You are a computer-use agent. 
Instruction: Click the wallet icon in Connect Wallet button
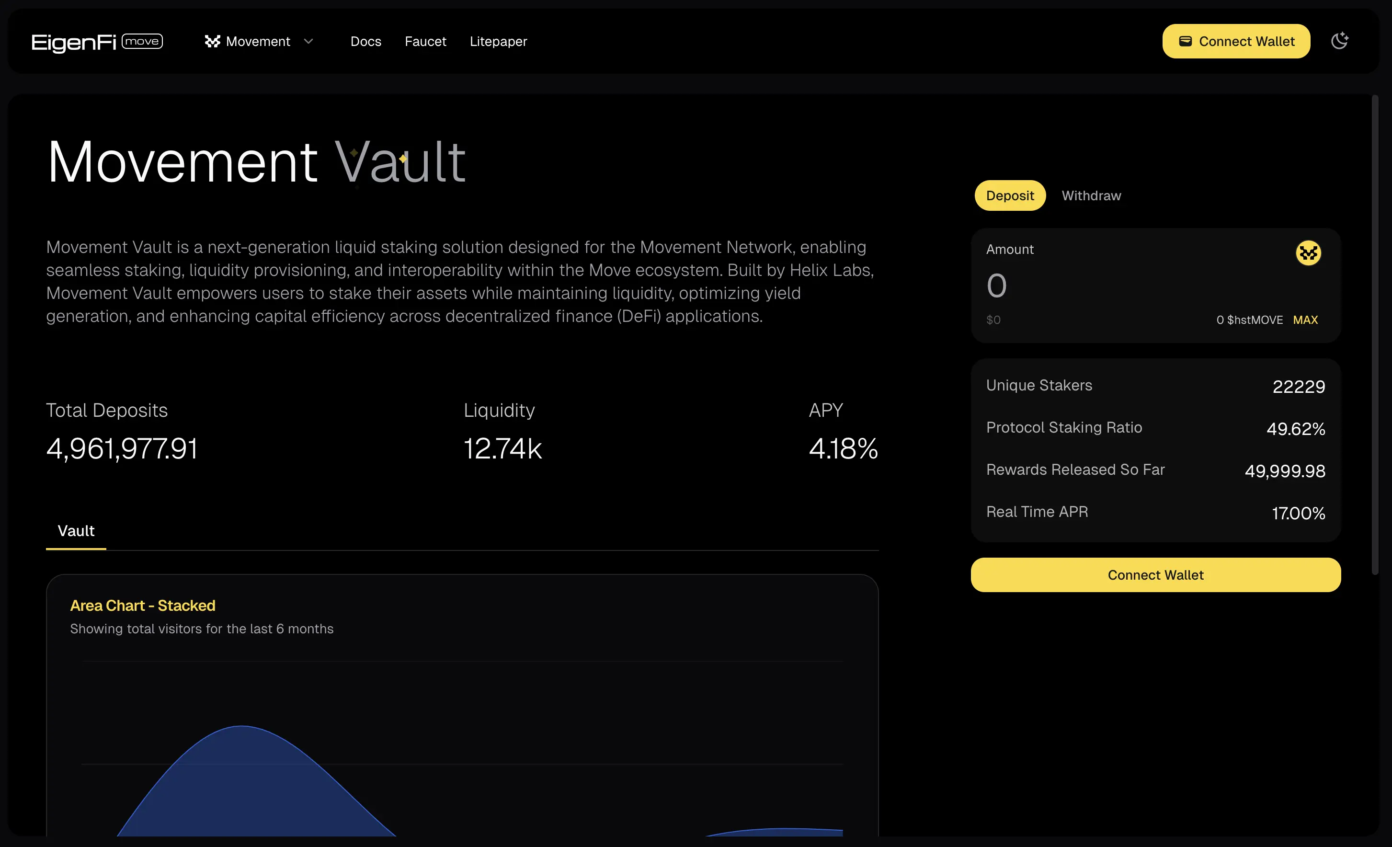click(1185, 41)
